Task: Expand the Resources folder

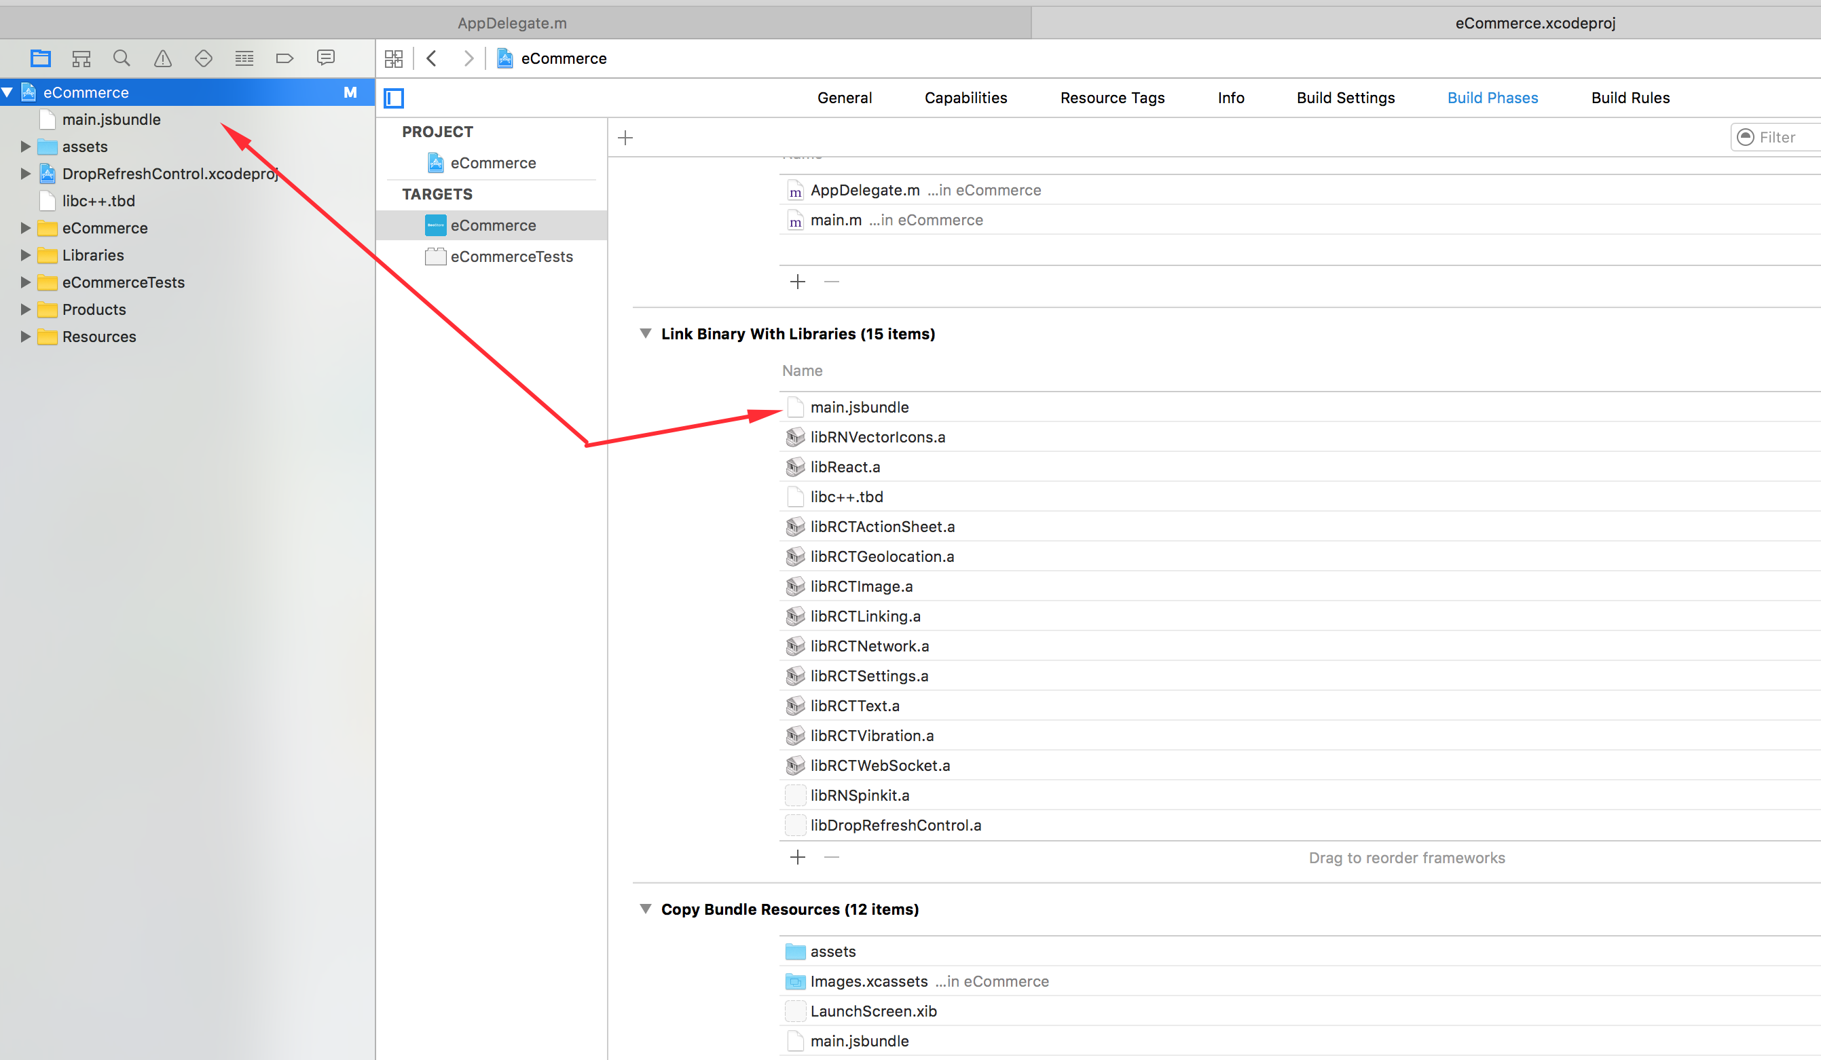Action: (x=25, y=337)
